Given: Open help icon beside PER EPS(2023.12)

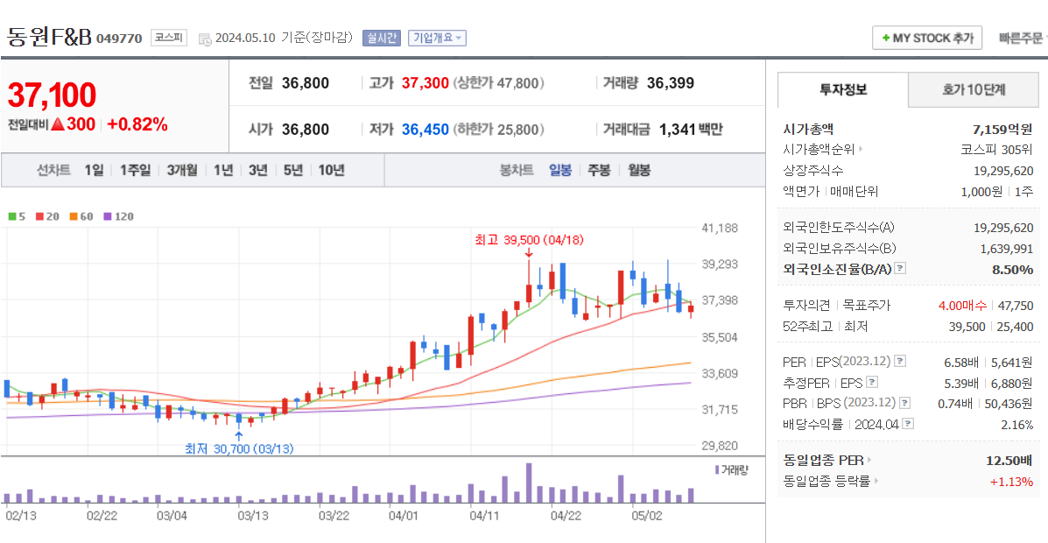Looking at the screenshot, I should 900,361.
